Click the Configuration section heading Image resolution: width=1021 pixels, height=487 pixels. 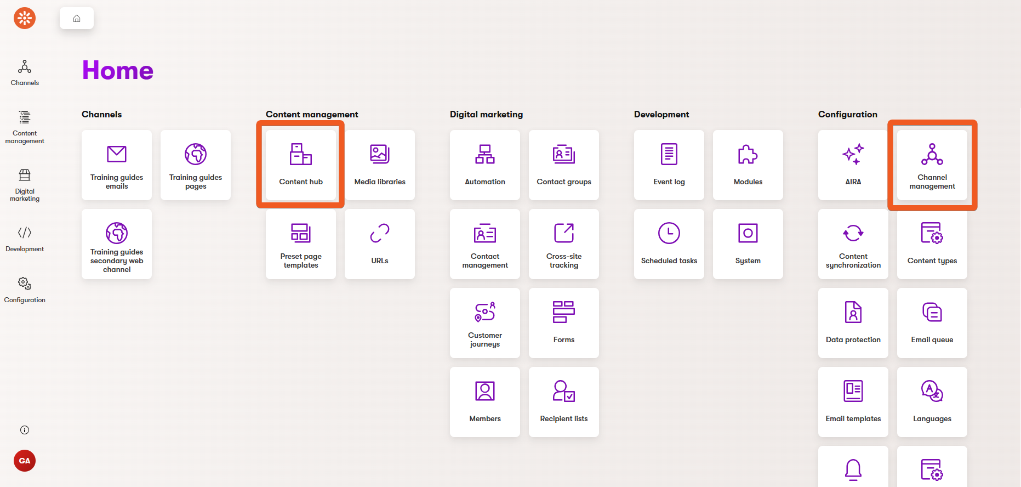coord(848,114)
